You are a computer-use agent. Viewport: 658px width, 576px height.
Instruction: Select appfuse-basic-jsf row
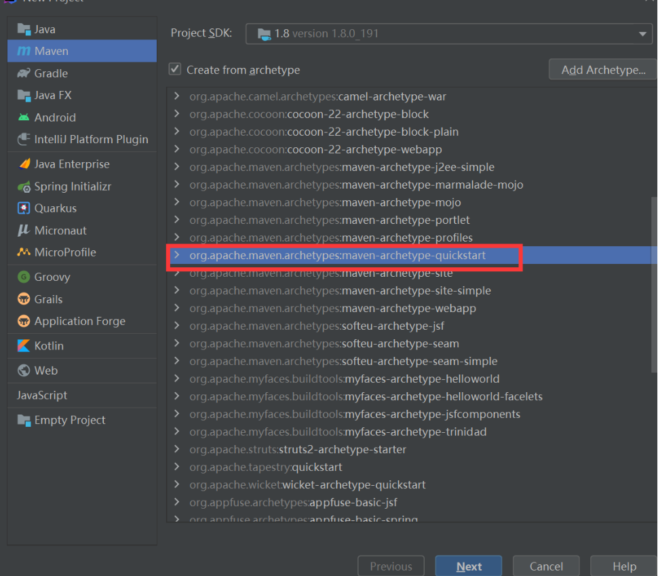coord(411,502)
